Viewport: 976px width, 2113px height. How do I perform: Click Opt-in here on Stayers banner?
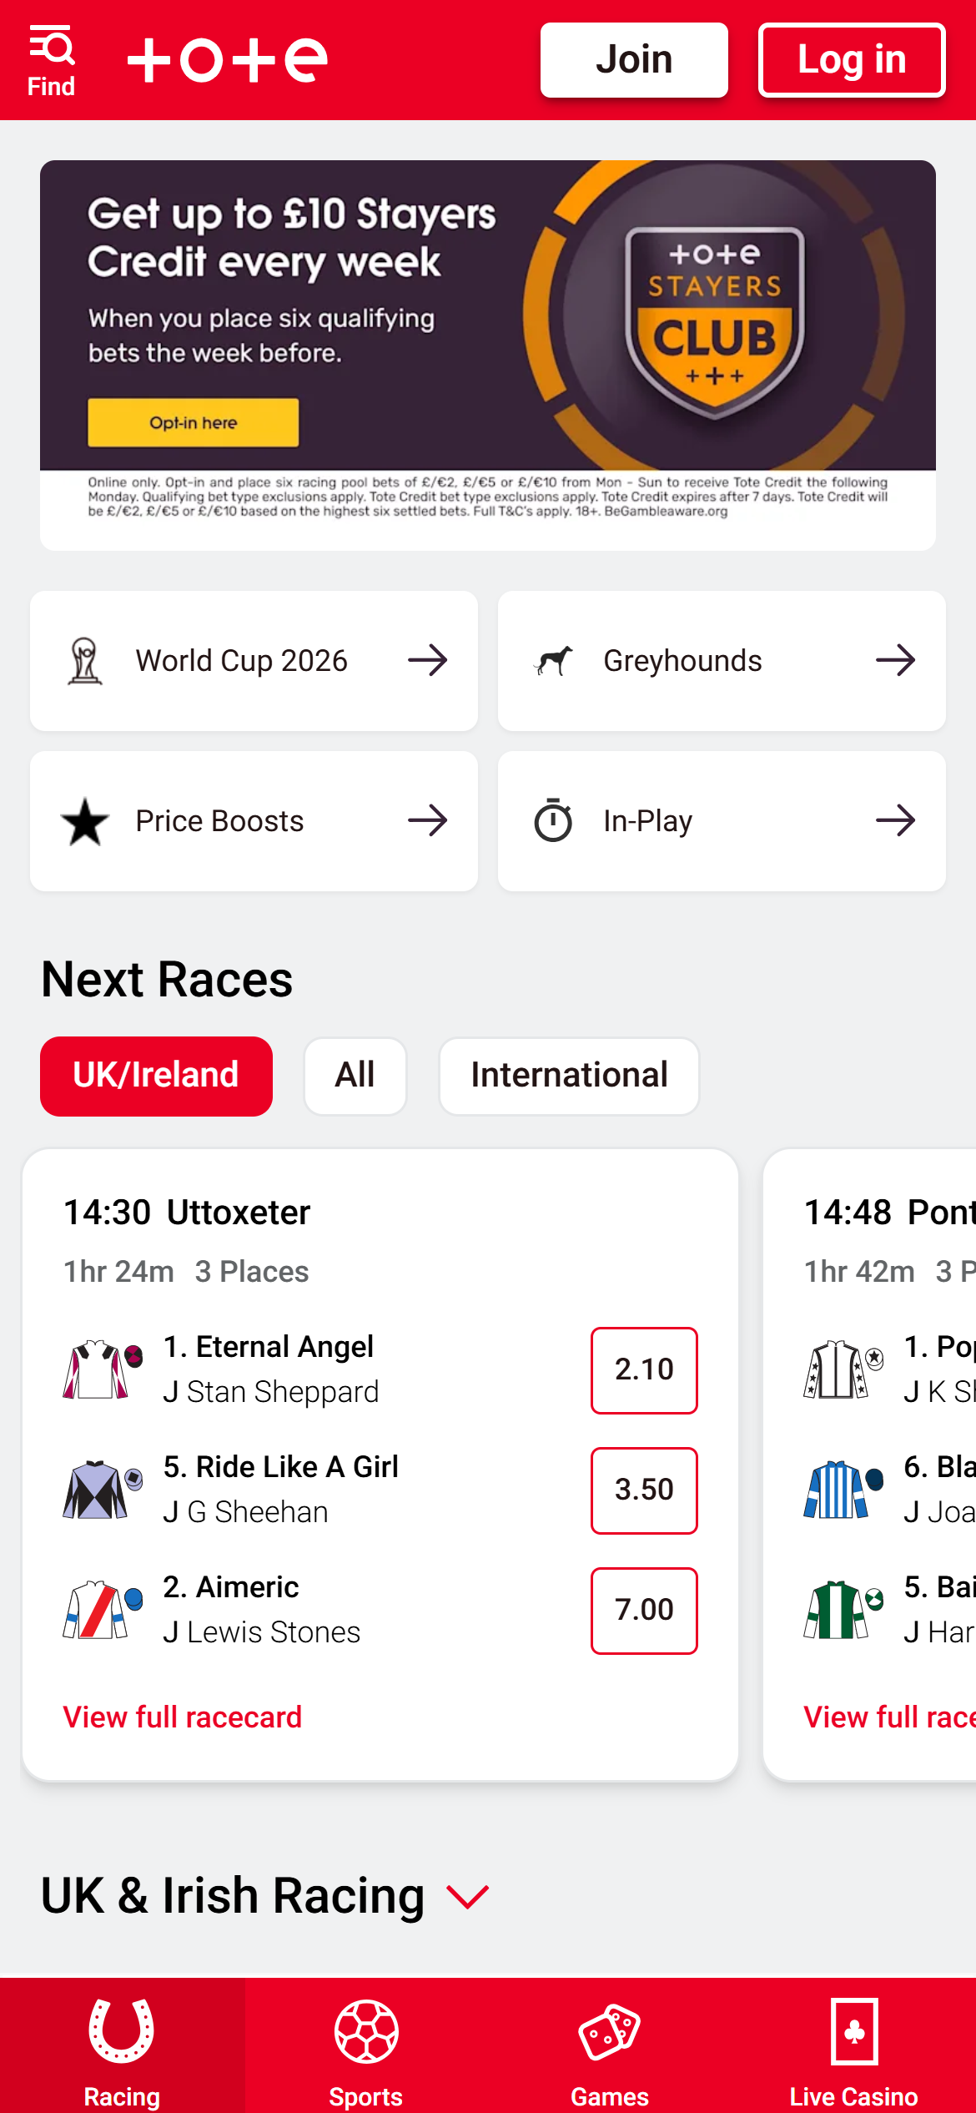pos(194,422)
